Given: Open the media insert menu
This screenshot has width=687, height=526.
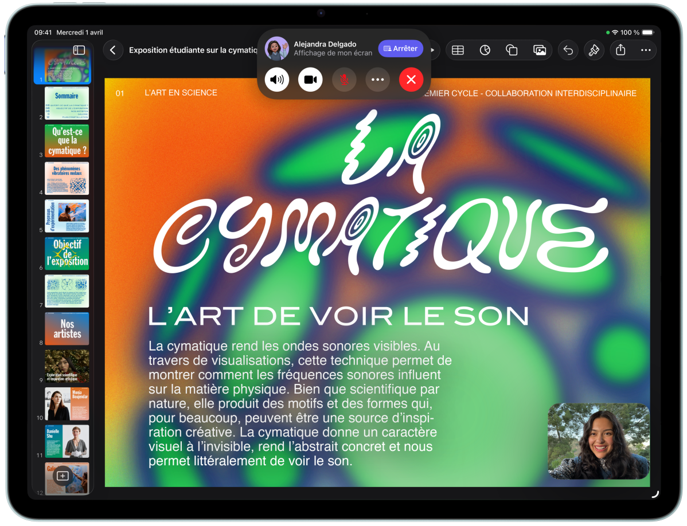Looking at the screenshot, I should pyautogui.click(x=540, y=50).
